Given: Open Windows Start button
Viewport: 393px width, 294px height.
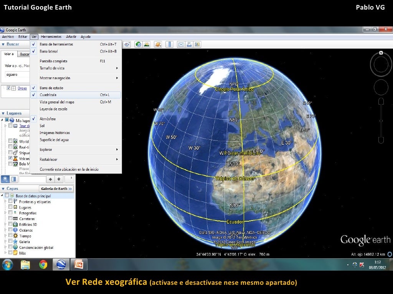Looking at the screenshot, I should [x=8, y=265].
